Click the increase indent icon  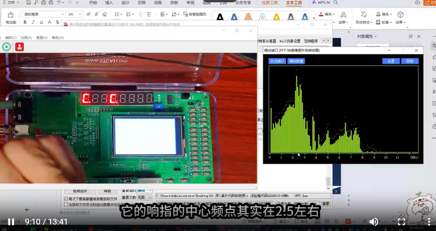point(149,14)
